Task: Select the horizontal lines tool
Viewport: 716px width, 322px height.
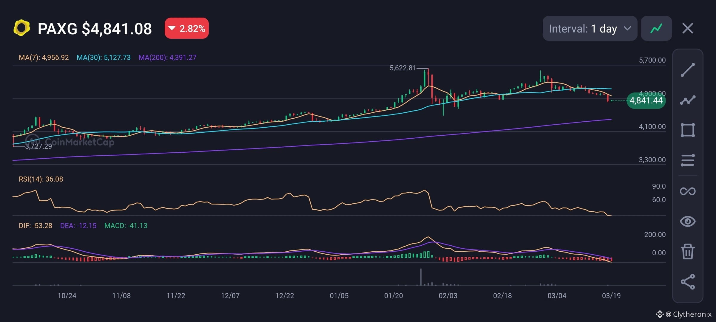Action: (688, 160)
